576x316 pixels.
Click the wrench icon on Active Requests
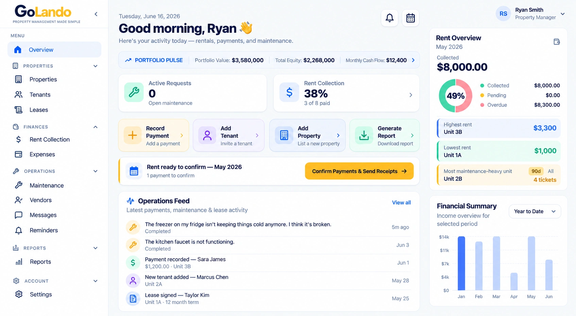coord(134,92)
